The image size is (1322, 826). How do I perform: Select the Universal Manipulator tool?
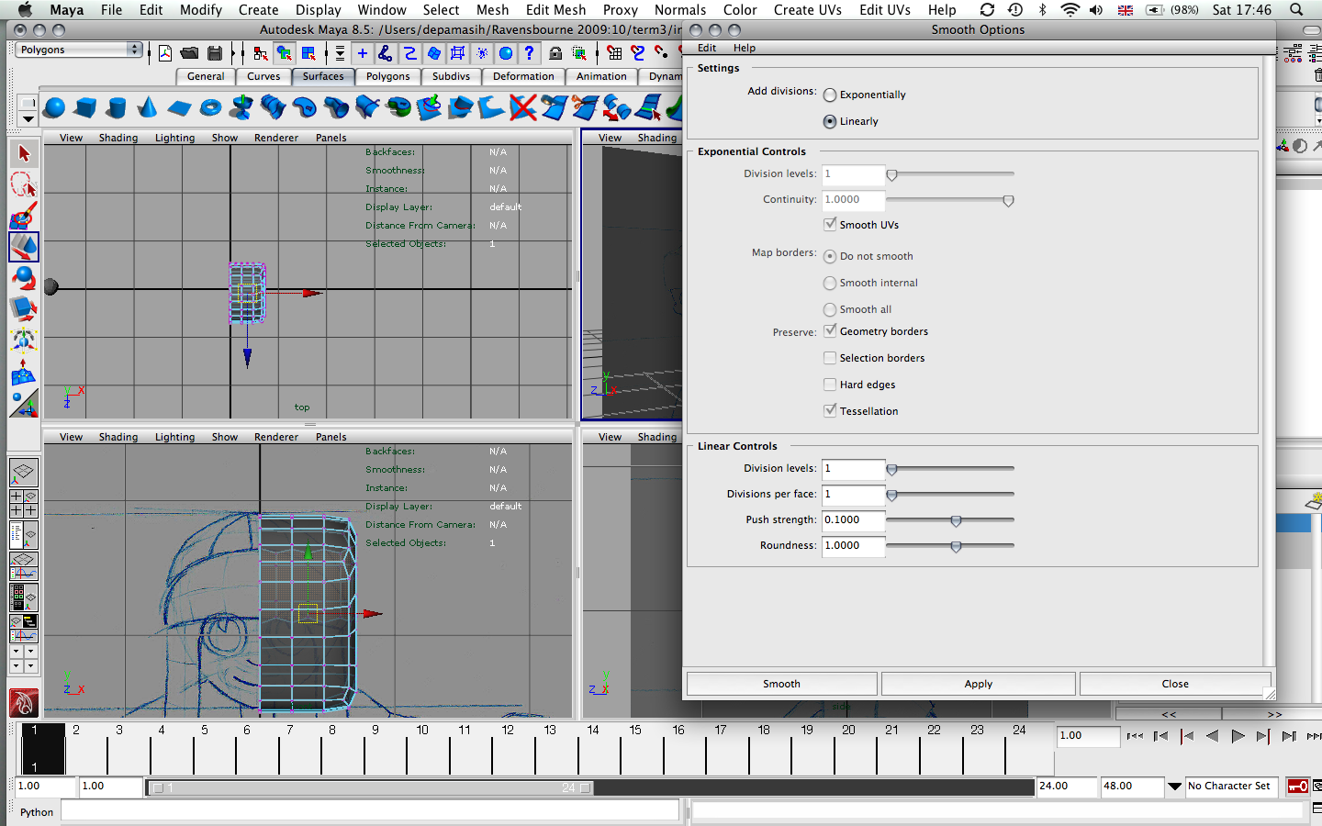point(24,340)
